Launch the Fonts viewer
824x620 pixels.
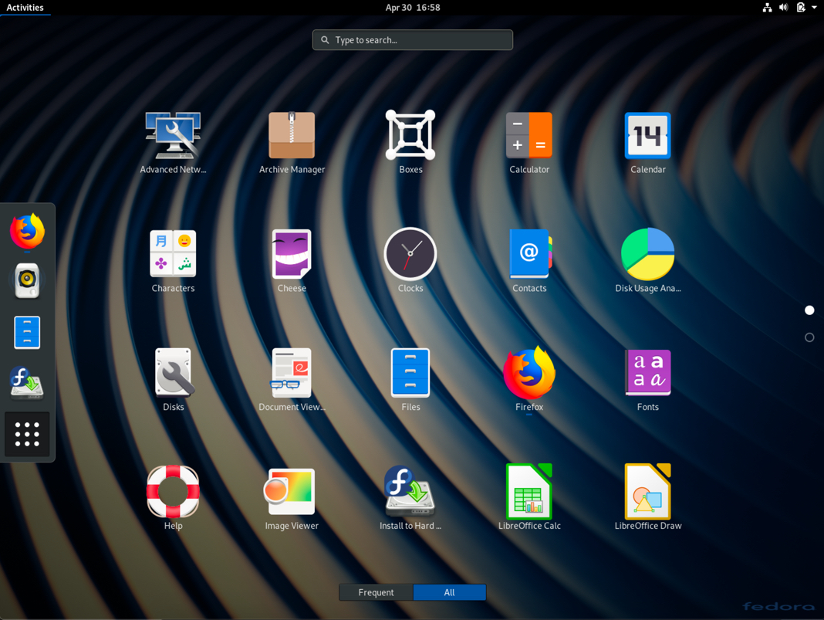(x=648, y=372)
